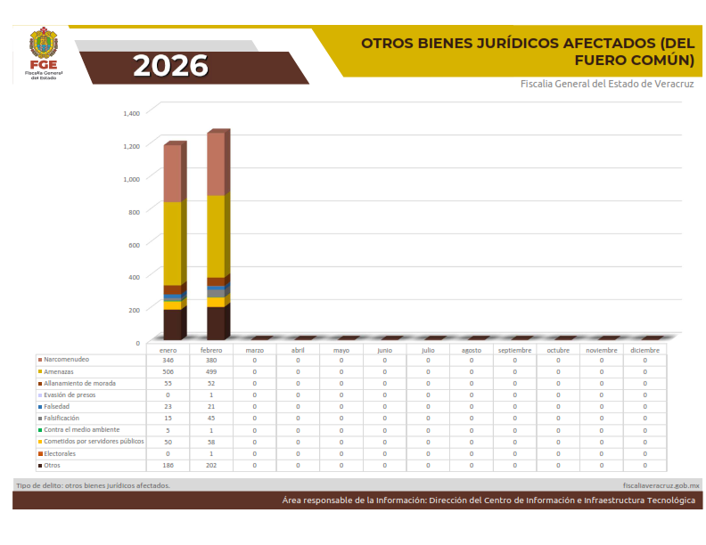This screenshot has width=706, height=545.
Task: Click the Allanamiento de morada legend label
Action: pyautogui.click(x=80, y=383)
